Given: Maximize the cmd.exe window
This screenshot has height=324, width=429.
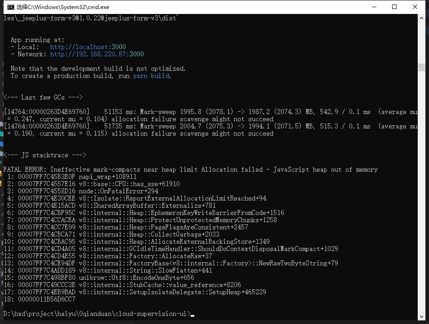Looking at the screenshot, I should tap(395, 7).
